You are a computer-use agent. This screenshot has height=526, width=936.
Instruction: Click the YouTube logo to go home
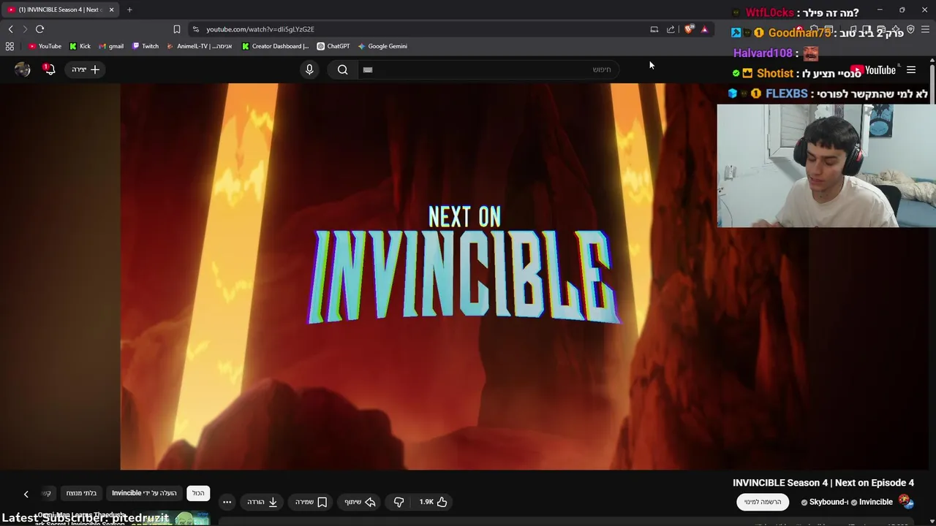873,70
